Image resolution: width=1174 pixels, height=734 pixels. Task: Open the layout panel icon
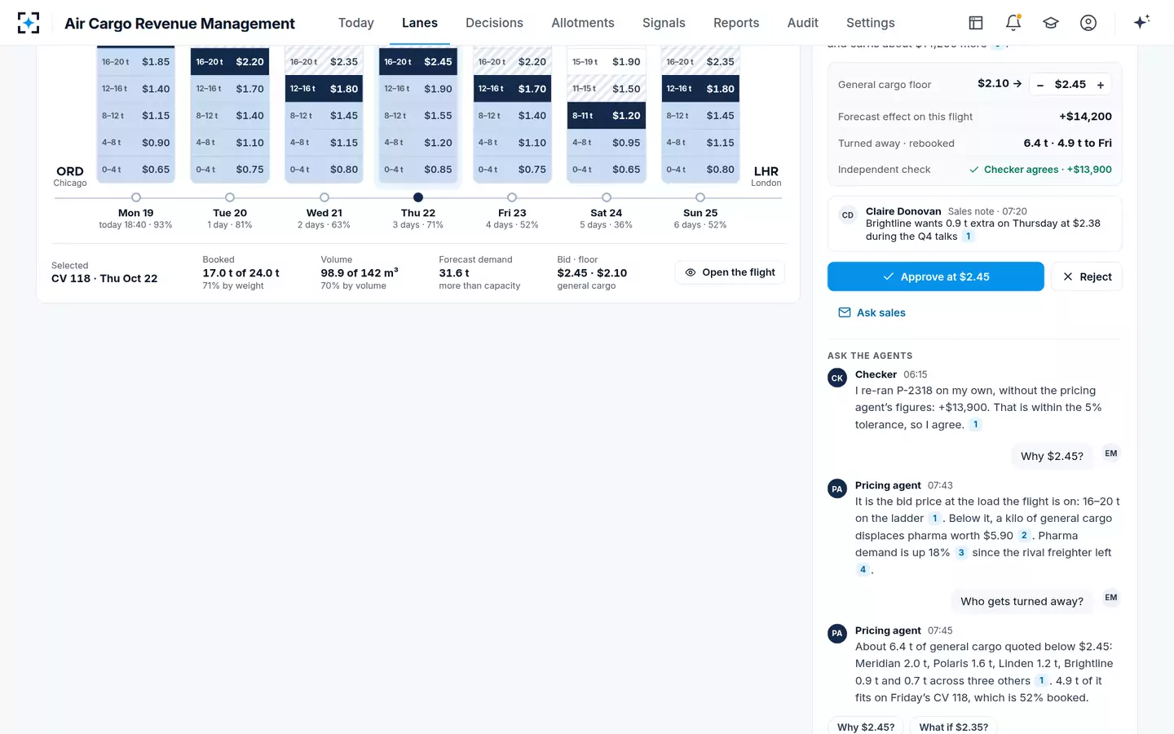pos(976,23)
